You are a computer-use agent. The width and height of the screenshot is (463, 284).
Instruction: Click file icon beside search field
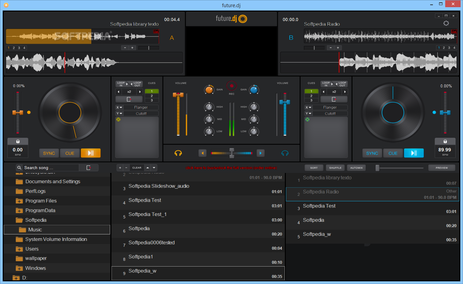[x=89, y=167]
